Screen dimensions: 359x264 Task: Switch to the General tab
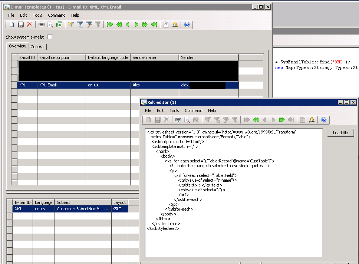coord(37,46)
